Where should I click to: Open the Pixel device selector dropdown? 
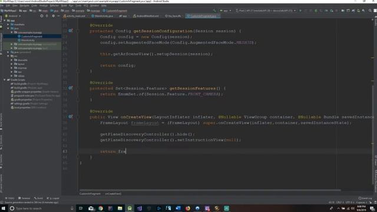[266, 11]
